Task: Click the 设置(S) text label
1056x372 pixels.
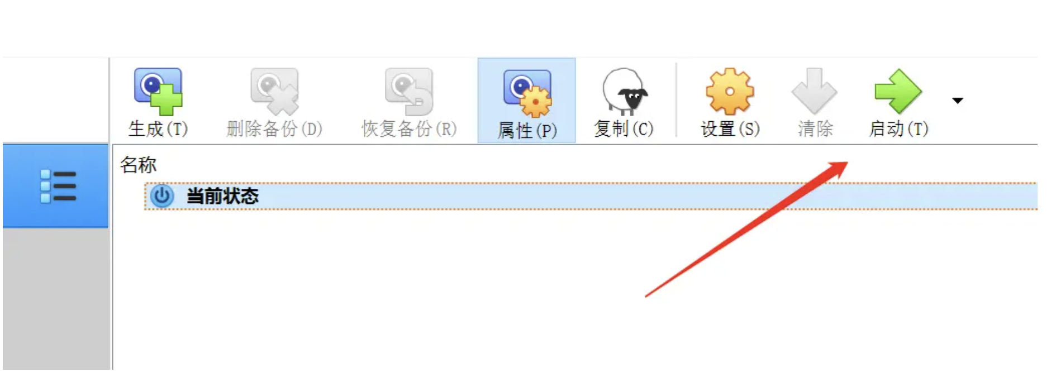Action: (730, 129)
